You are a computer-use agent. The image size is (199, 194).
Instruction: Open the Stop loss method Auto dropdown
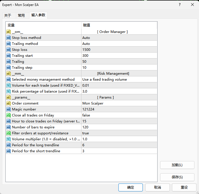[x=119, y=38]
